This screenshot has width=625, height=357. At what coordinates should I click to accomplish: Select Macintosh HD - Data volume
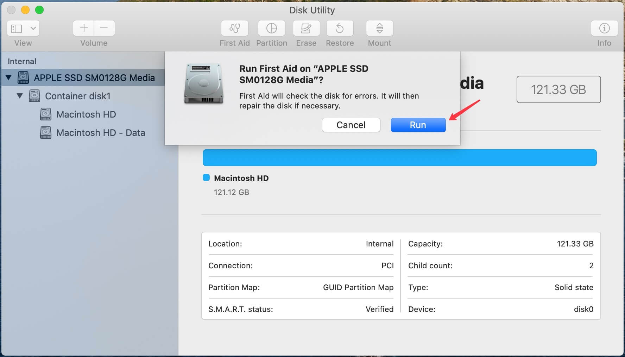[x=100, y=133]
